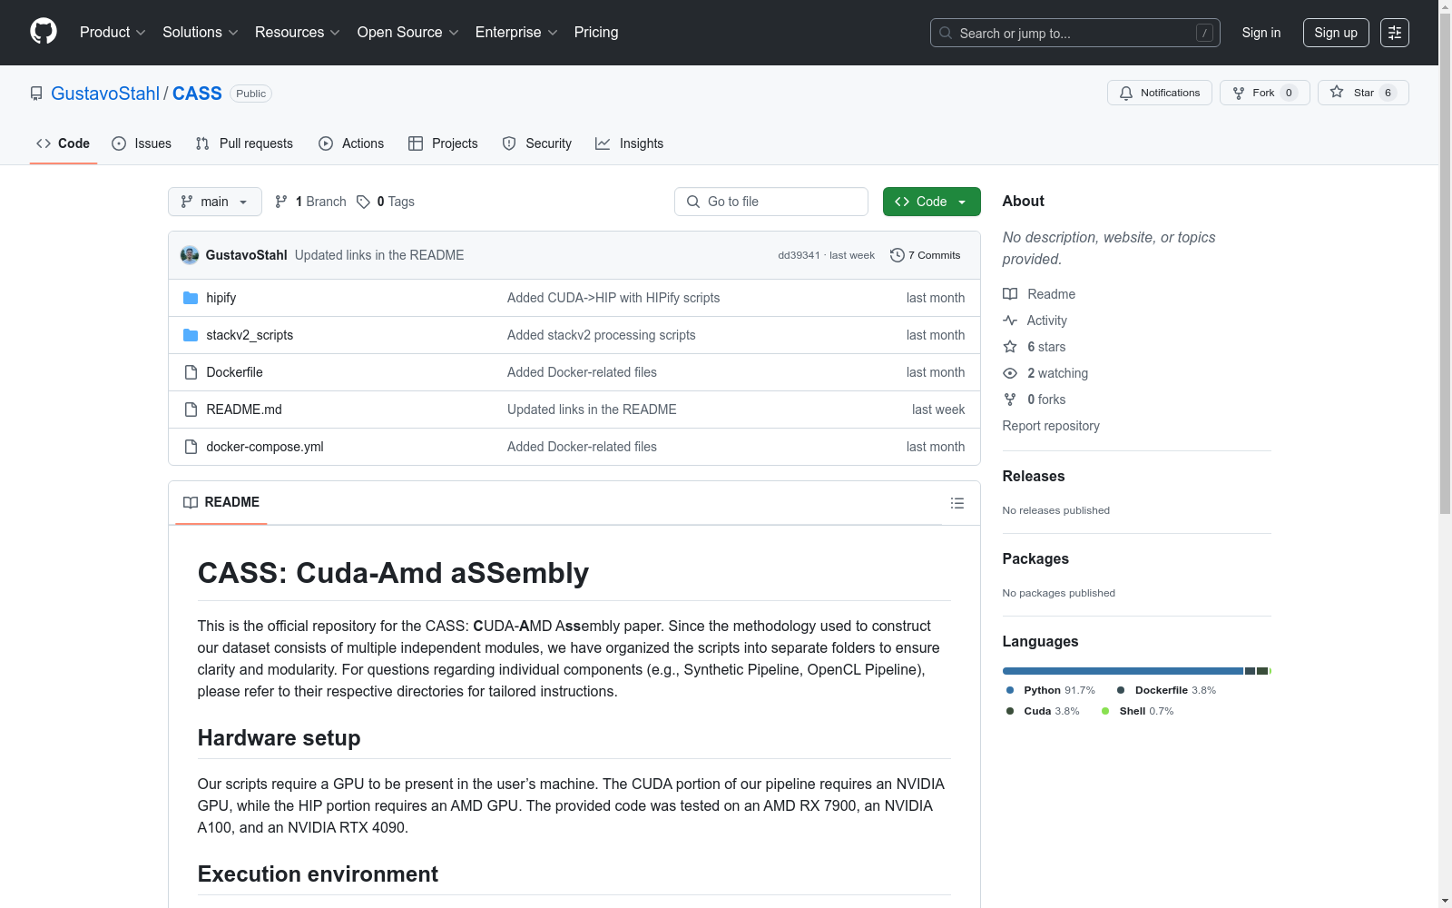Click the commits history clock icon
Image resolution: width=1452 pixels, height=908 pixels.
[x=898, y=255]
